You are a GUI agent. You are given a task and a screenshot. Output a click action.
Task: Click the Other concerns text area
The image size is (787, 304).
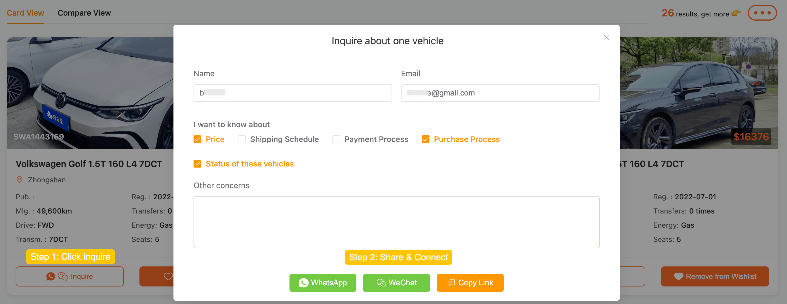396,222
